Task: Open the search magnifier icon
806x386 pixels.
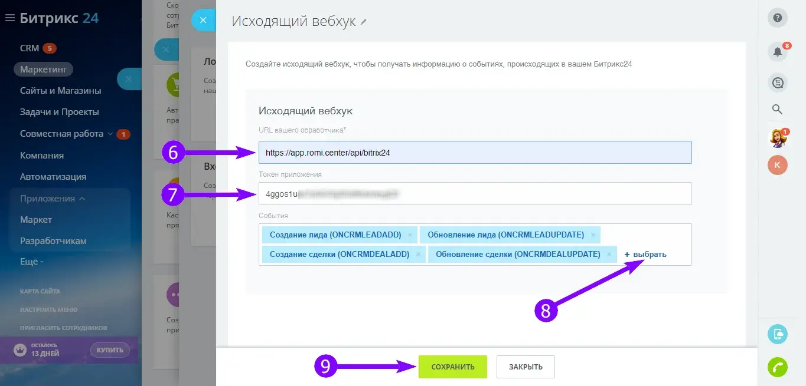Action: pyautogui.click(x=778, y=109)
